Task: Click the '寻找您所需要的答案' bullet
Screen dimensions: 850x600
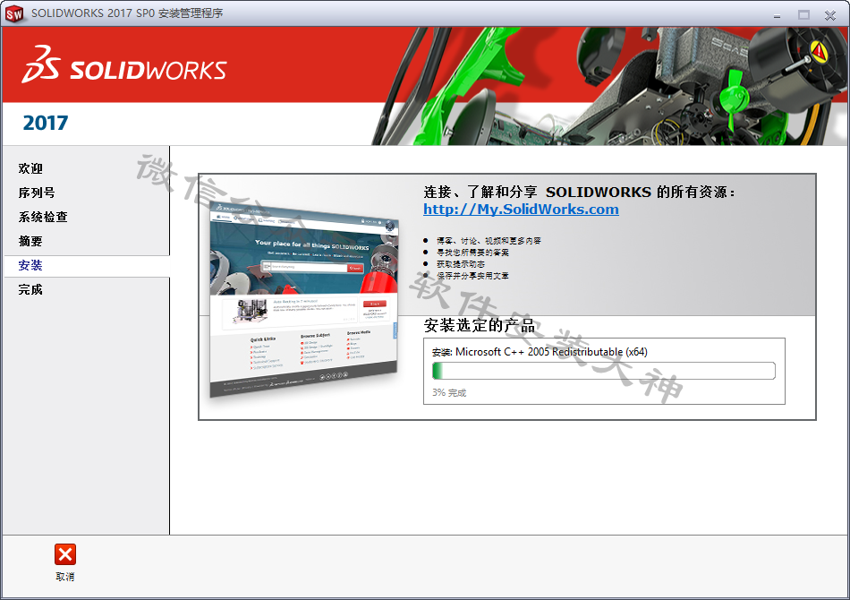Action: tap(472, 253)
